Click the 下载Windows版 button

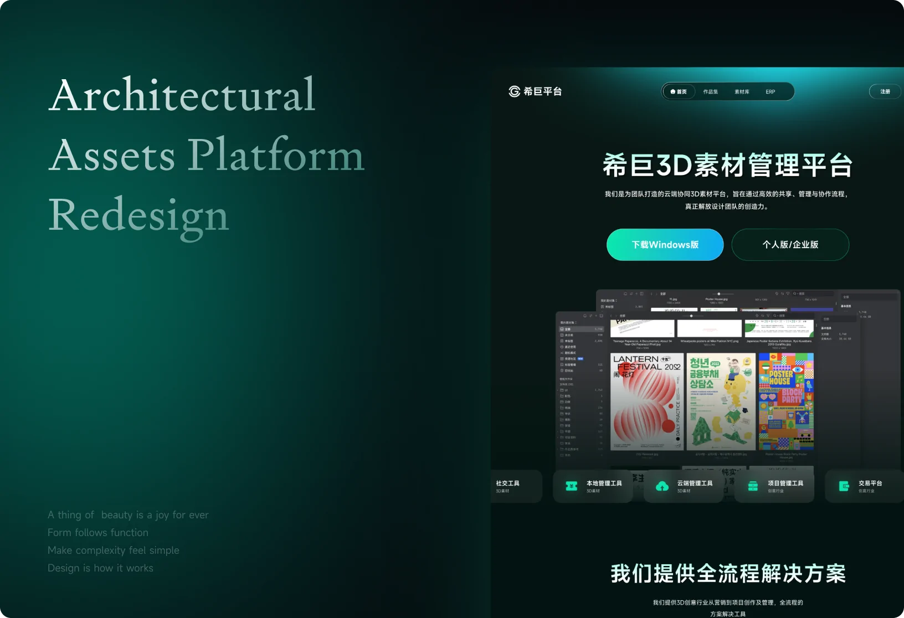coord(665,245)
